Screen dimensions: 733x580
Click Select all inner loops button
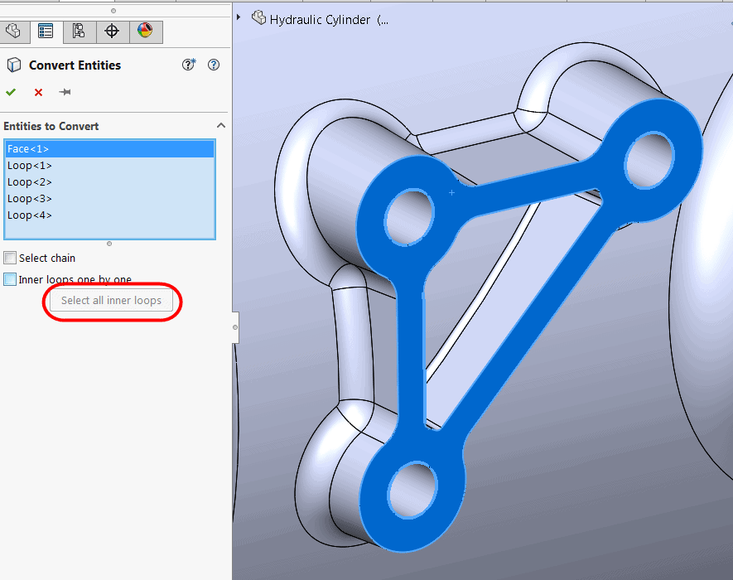point(111,301)
